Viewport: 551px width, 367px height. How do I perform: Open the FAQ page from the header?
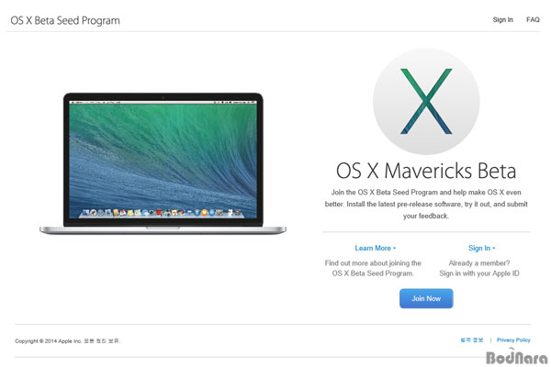click(x=533, y=19)
